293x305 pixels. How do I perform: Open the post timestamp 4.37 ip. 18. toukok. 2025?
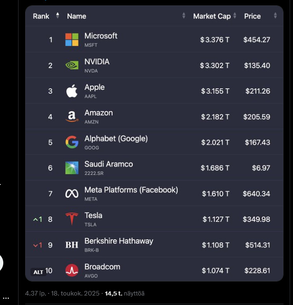pyautogui.click(x=62, y=293)
